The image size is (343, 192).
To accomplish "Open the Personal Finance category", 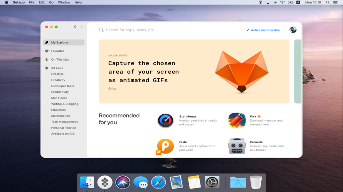I will (x=64, y=128).
